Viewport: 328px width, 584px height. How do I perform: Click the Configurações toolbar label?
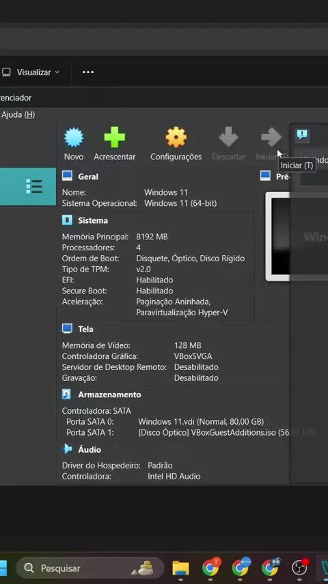[x=176, y=157]
